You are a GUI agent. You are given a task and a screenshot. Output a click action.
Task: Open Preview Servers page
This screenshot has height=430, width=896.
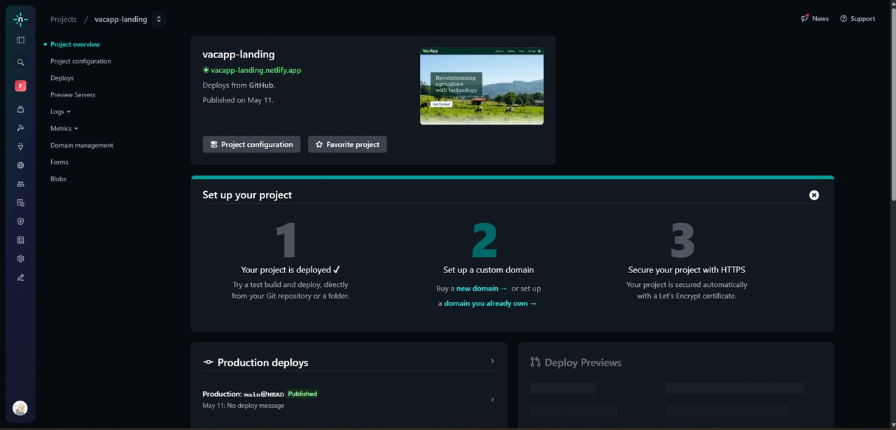(x=73, y=95)
